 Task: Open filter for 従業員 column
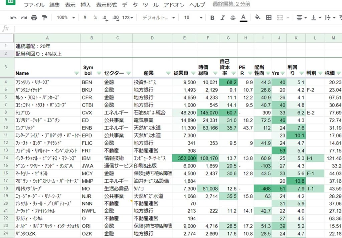click(193, 73)
